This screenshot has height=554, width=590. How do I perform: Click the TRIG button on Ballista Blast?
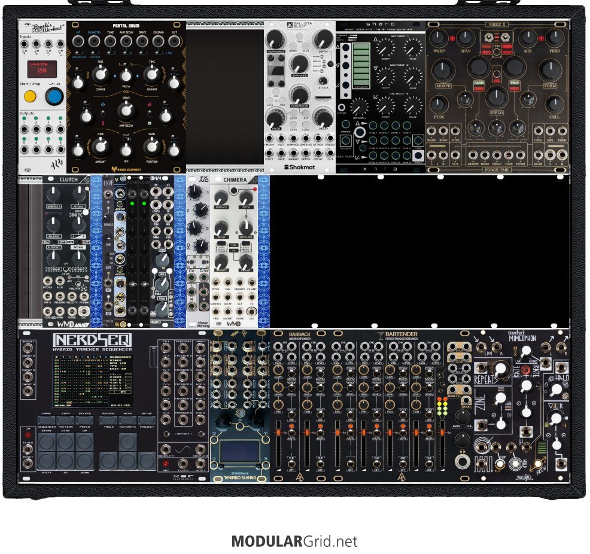(x=300, y=36)
